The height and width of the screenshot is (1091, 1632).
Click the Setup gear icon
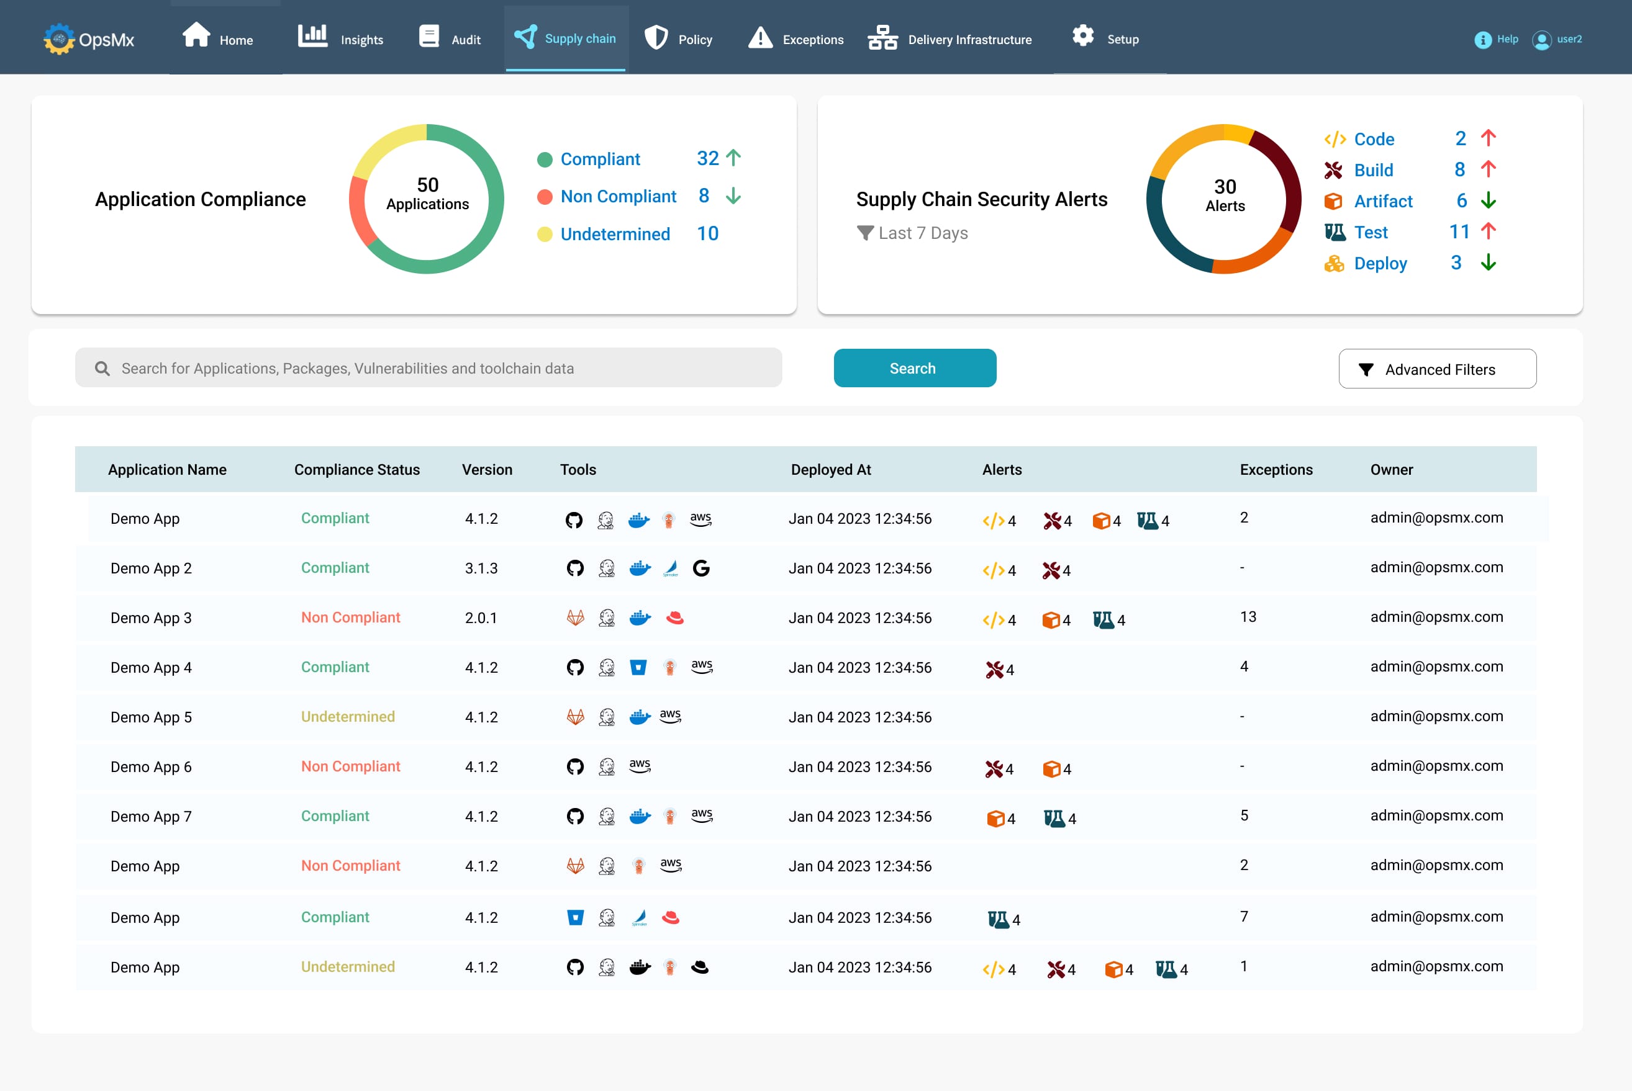click(1082, 35)
